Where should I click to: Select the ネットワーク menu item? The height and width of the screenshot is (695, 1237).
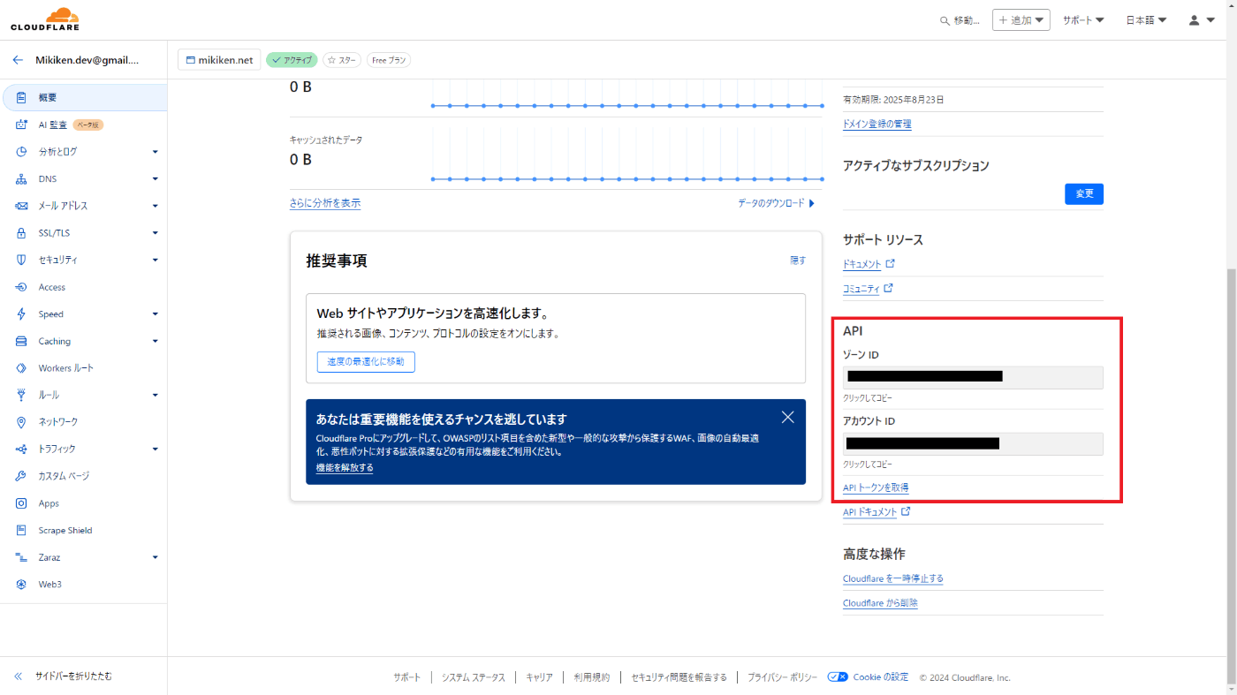pyautogui.click(x=84, y=422)
